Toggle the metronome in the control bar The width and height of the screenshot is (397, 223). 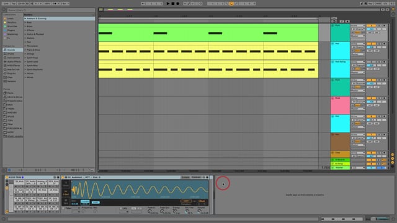[55, 4]
